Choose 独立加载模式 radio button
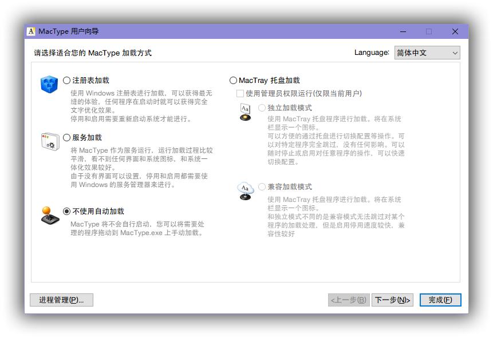The width and height of the screenshot is (493, 338). coord(262,108)
